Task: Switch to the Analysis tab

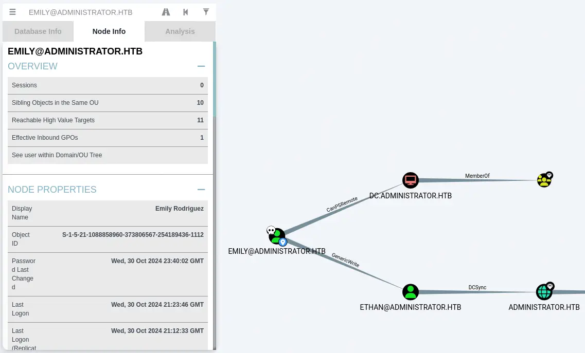Action: coord(180,31)
